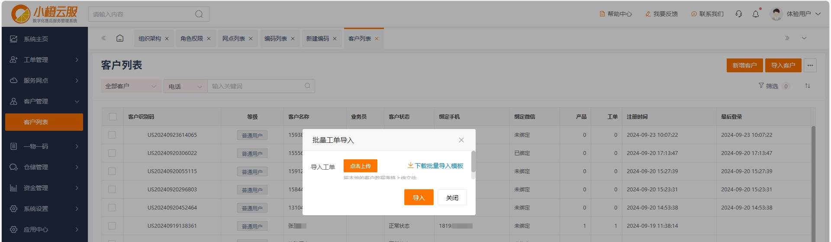
Task: Click the search magnifier in top search box
Action: pyautogui.click(x=199, y=14)
